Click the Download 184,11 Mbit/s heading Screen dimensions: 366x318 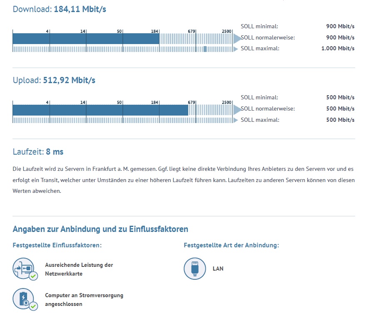pos(59,9)
